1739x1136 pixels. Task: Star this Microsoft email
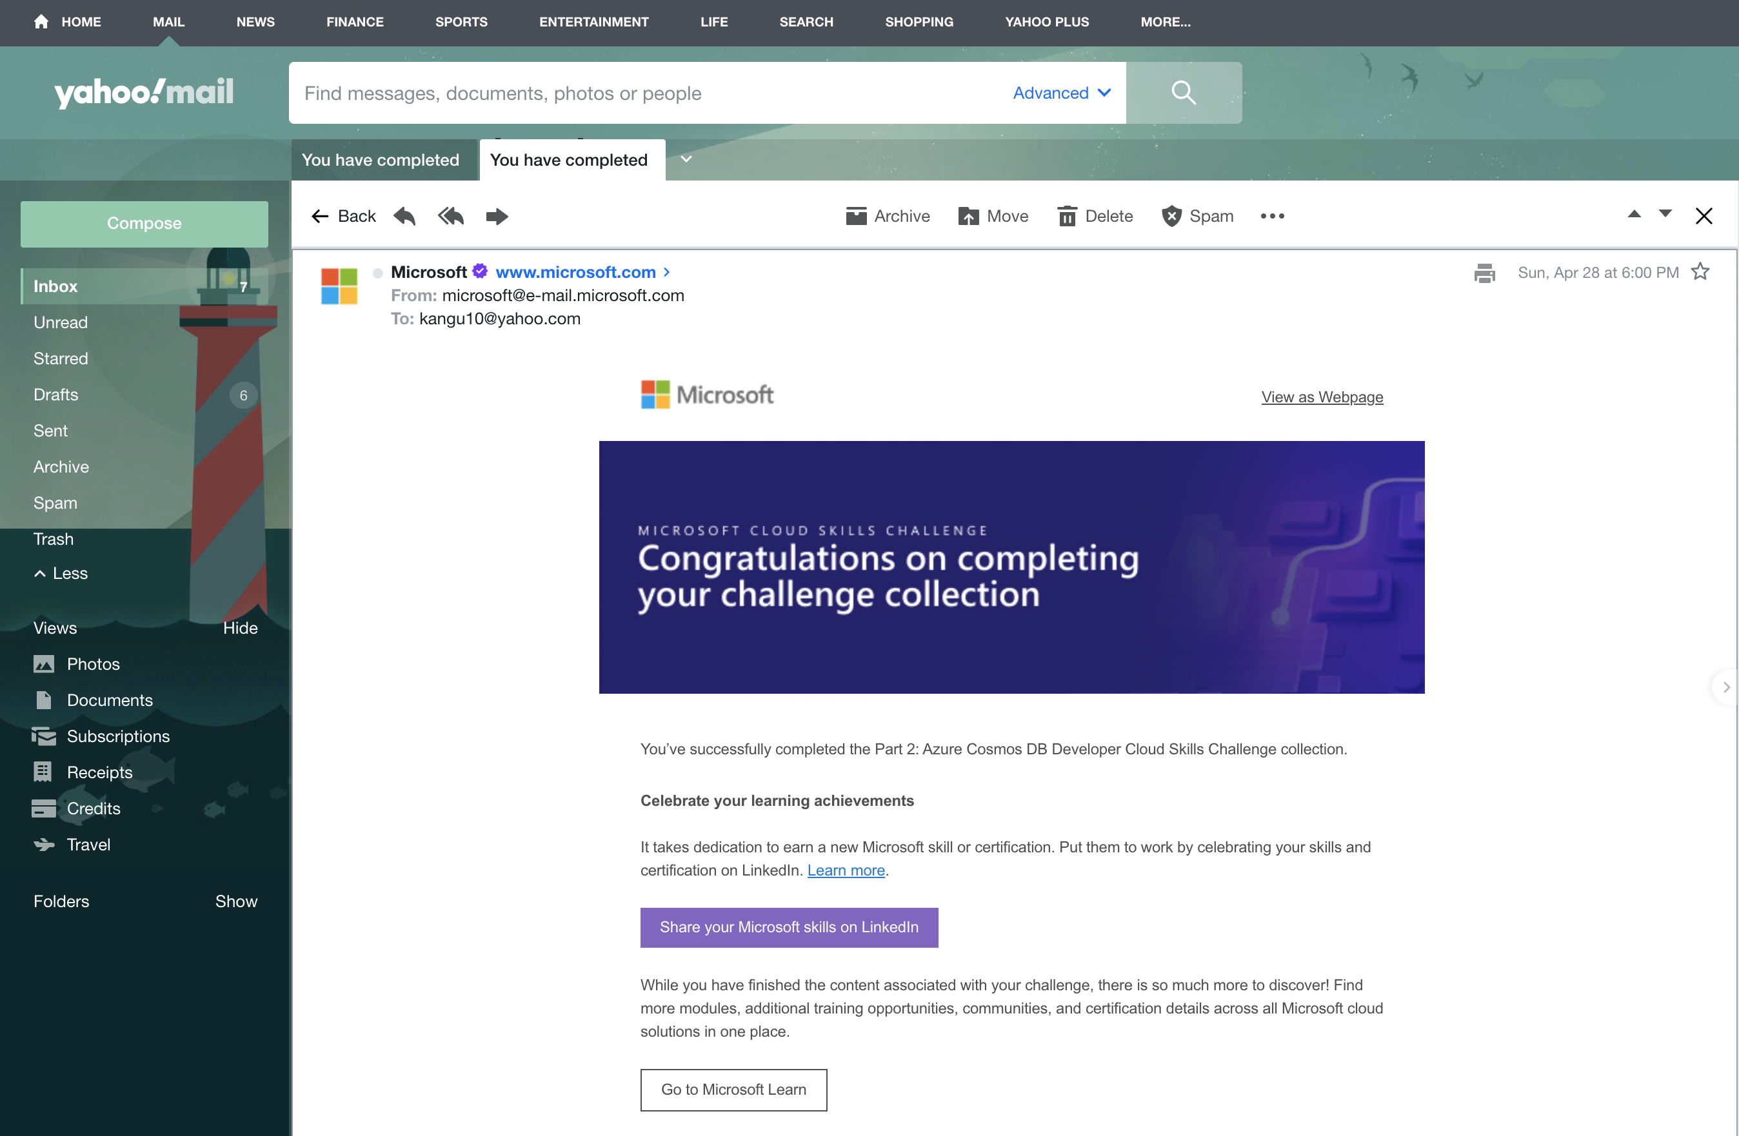pos(1700,272)
